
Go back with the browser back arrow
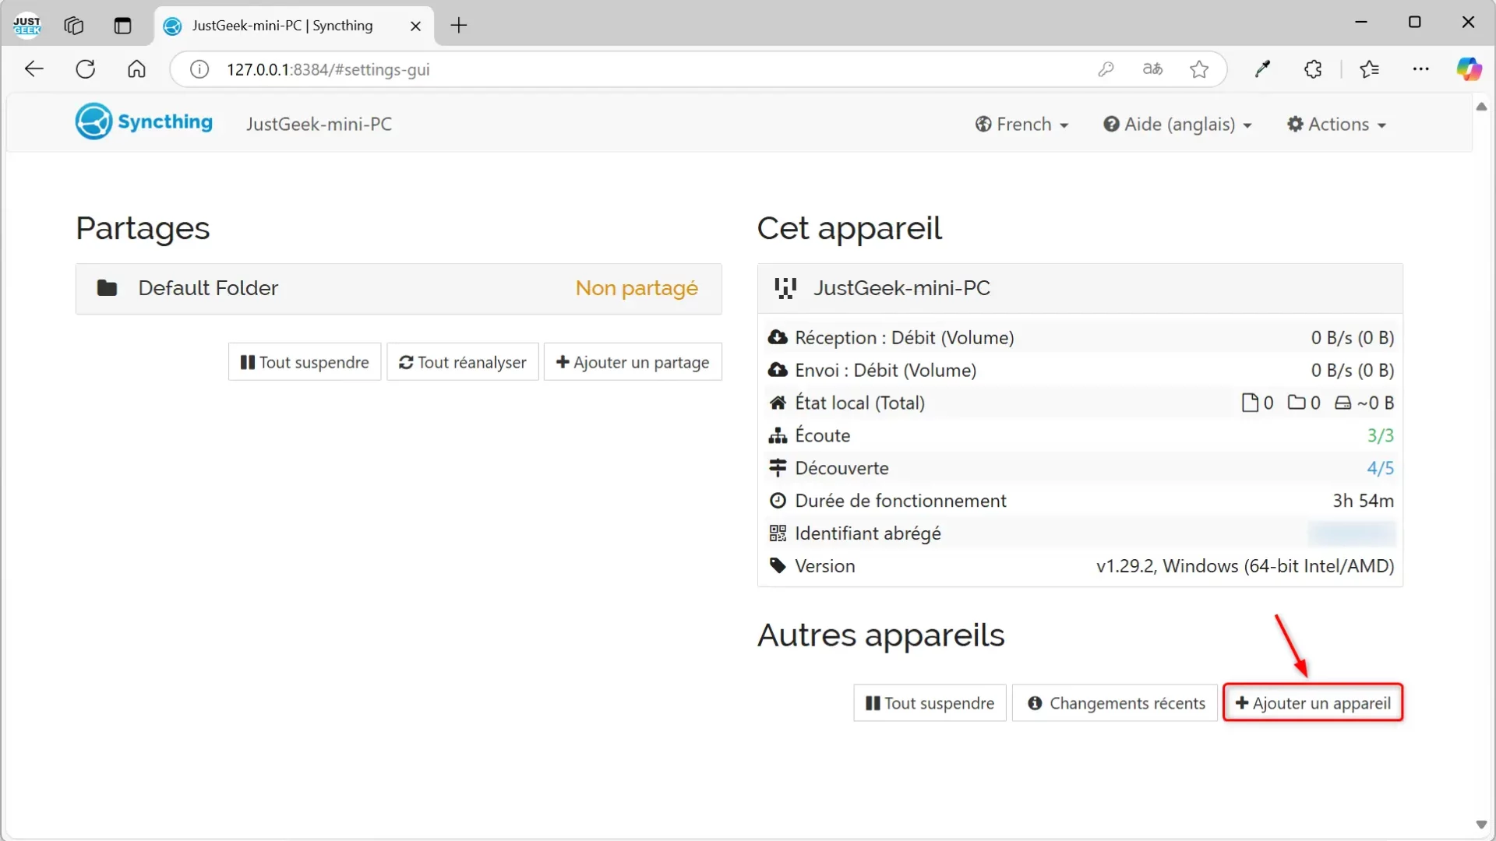click(34, 69)
